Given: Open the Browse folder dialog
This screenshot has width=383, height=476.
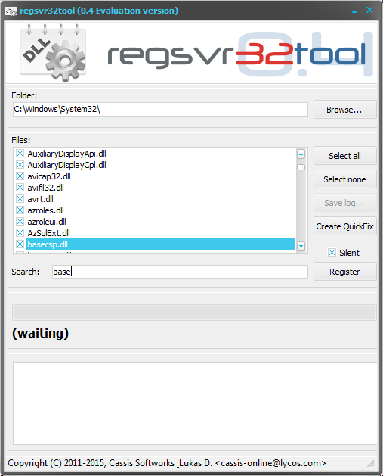Looking at the screenshot, I should tap(344, 110).
